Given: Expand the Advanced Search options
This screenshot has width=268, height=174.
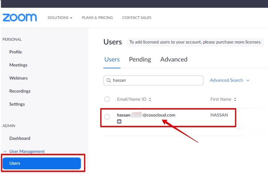Looking at the screenshot, I should point(229,80).
